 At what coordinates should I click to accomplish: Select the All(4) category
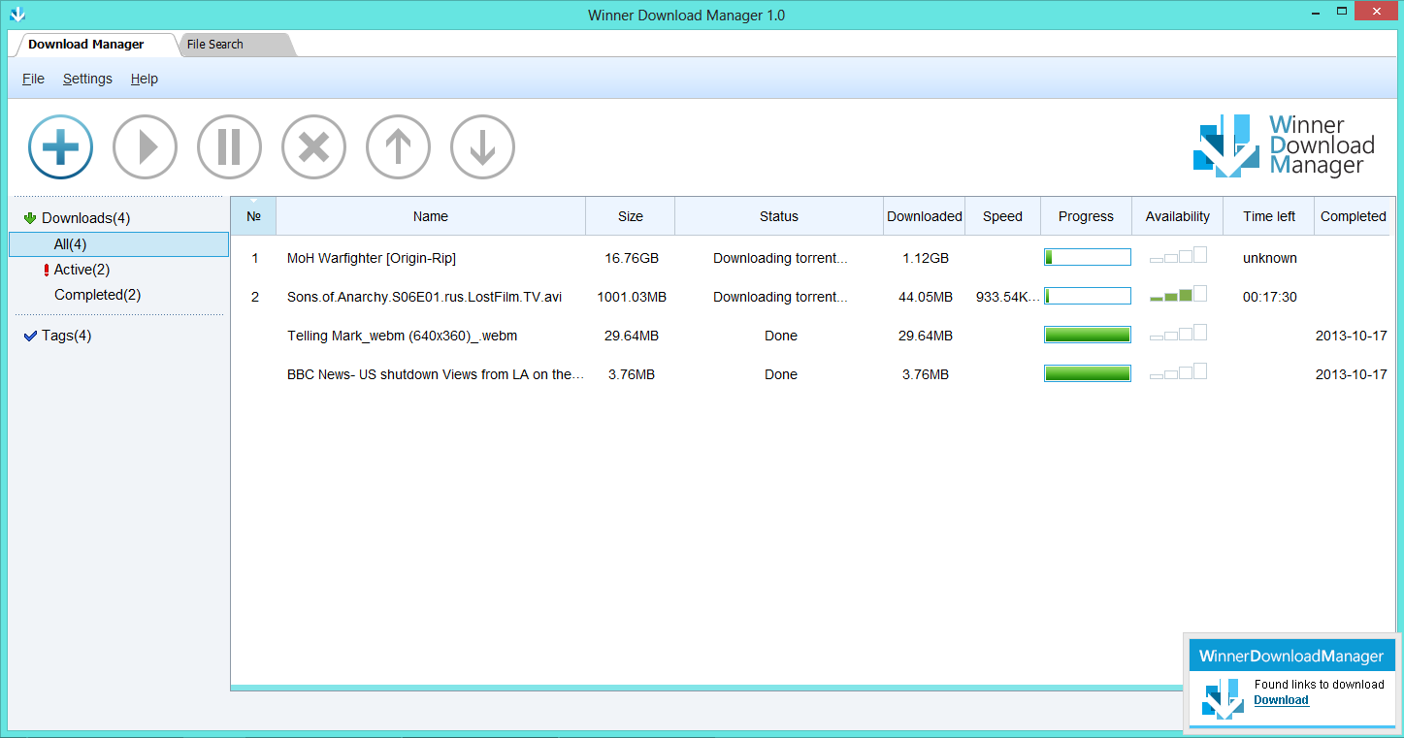pyautogui.click(x=118, y=244)
